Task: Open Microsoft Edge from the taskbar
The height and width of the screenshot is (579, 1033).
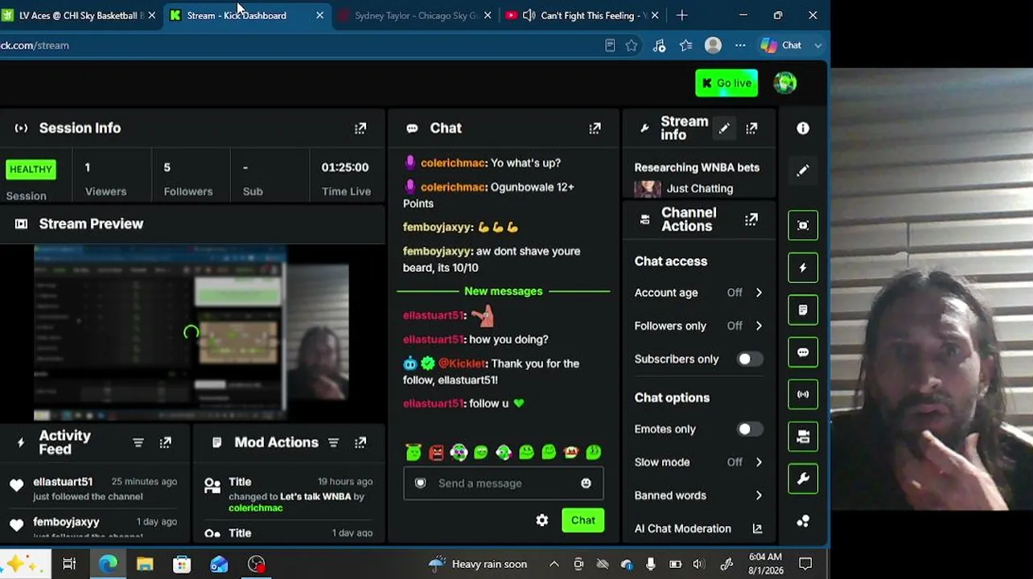Action: pyautogui.click(x=107, y=565)
